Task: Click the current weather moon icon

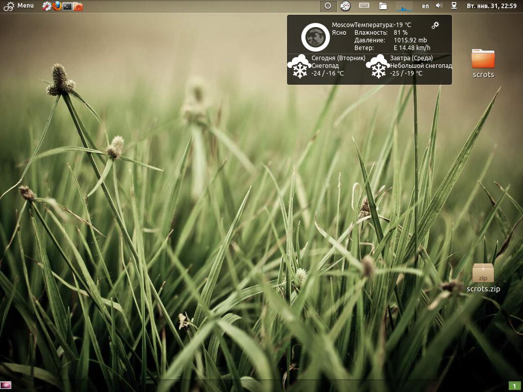Action: click(x=315, y=37)
